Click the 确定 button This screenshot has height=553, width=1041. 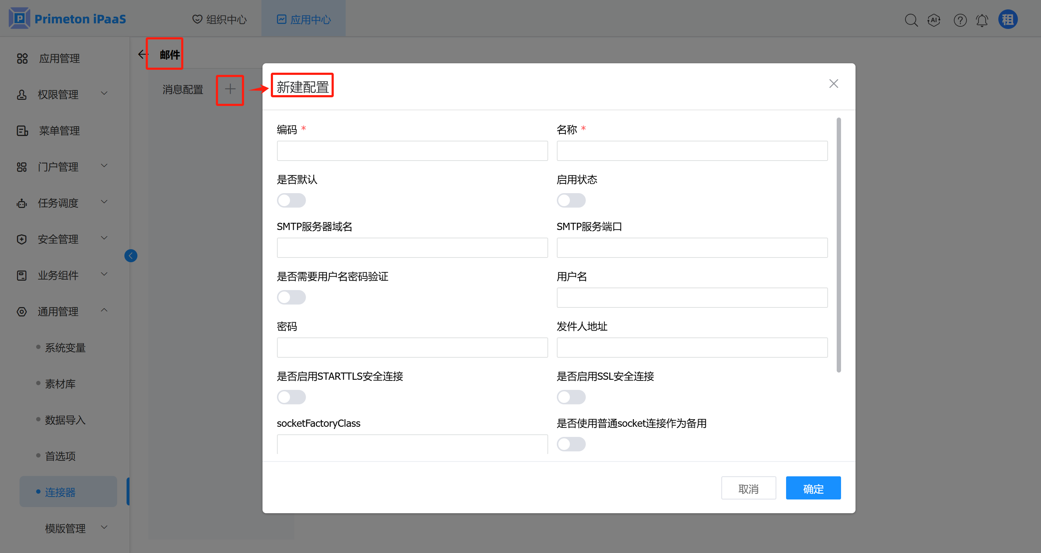pyautogui.click(x=813, y=488)
